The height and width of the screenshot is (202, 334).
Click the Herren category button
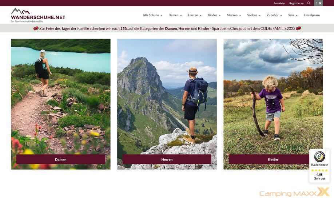pyautogui.click(x=167, y=159)
